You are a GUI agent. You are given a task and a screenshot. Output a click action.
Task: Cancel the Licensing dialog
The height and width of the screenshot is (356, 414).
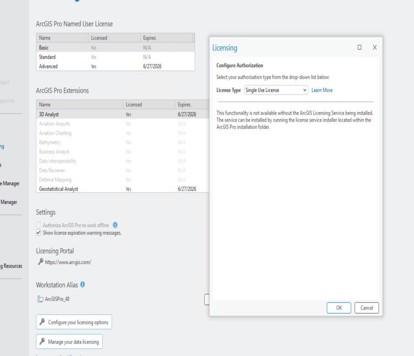367,308
